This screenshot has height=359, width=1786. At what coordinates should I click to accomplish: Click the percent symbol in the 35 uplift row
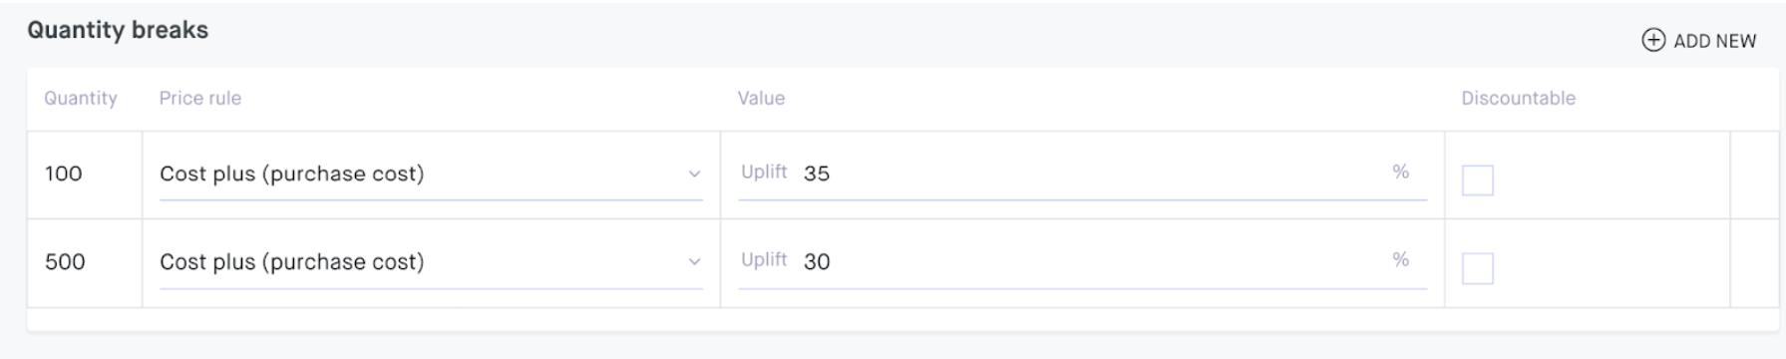[x=1401, y=172]
